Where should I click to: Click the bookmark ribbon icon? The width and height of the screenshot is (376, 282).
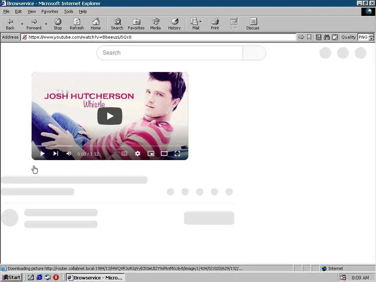click(x=309, y=37)
